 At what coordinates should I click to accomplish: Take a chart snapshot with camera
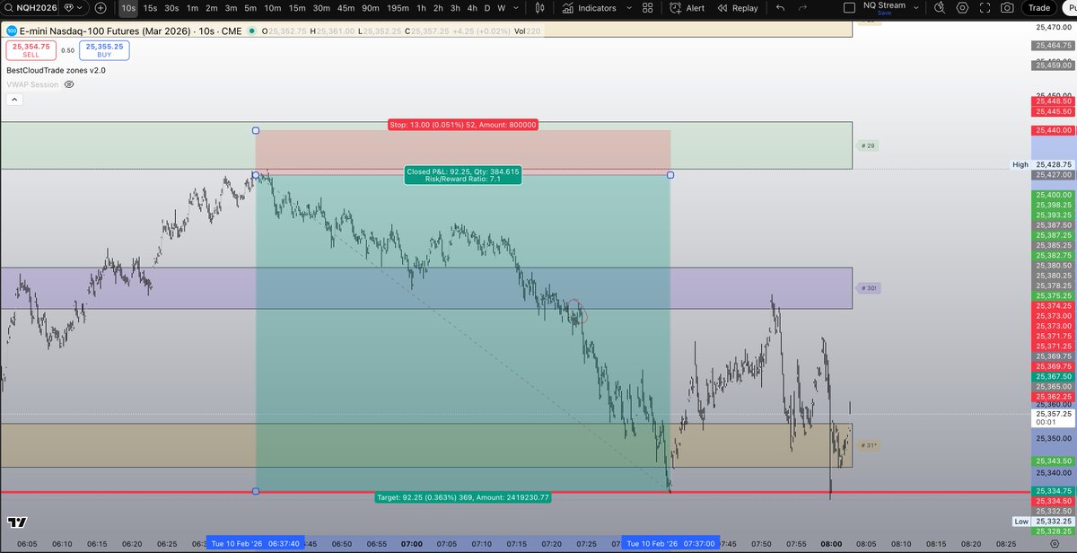click(1008, 8)
